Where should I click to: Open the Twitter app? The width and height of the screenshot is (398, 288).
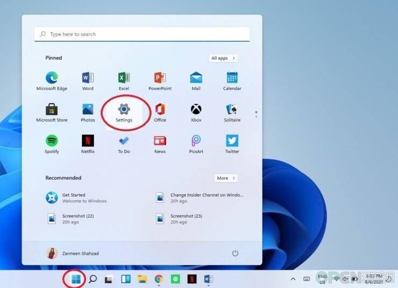232,144
